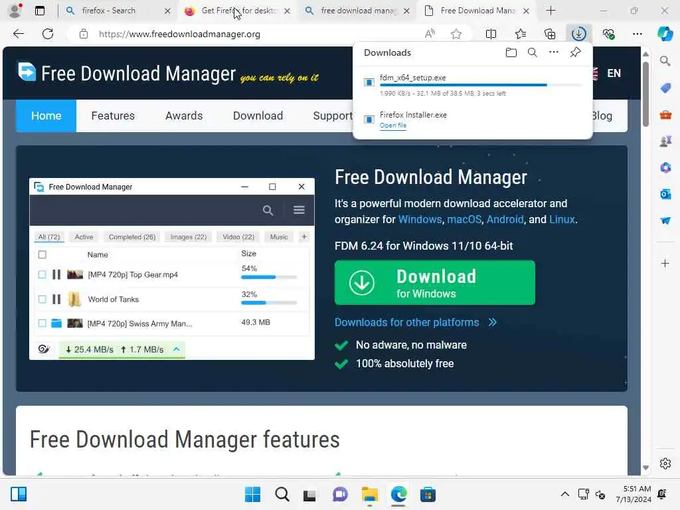
Task: Open sidebar settings gear icon
Action: pos(665,464)
